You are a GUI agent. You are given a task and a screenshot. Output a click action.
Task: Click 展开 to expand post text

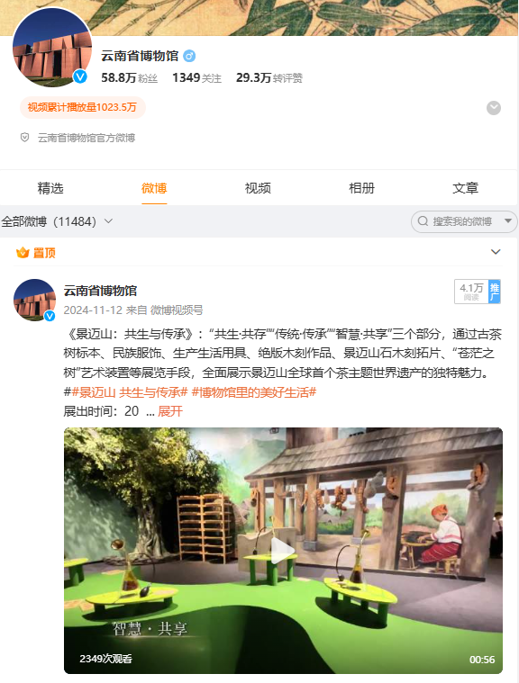[x=170, y=411]
